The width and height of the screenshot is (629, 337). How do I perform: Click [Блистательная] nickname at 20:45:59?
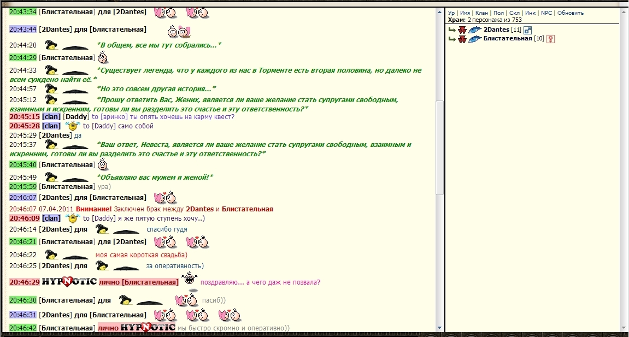point(67,186)
